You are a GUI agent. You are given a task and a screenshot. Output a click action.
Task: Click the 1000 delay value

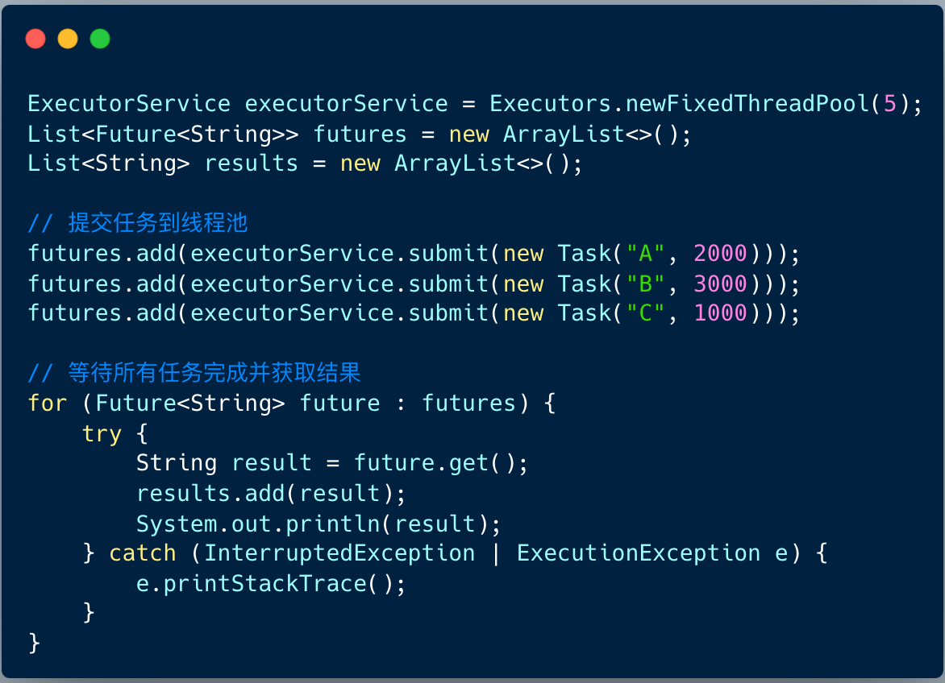720,313
